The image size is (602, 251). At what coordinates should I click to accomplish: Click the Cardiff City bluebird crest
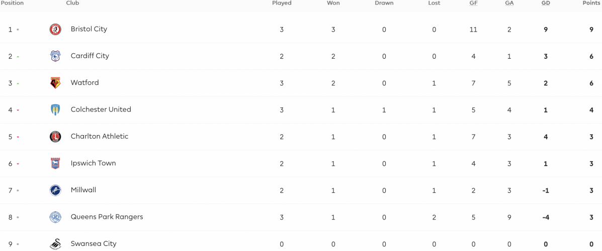click(55, 56)
